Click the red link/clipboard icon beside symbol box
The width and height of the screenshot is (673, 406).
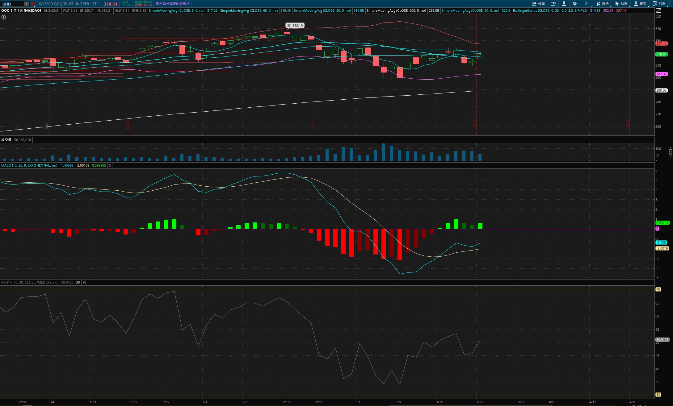pos(33,4)
